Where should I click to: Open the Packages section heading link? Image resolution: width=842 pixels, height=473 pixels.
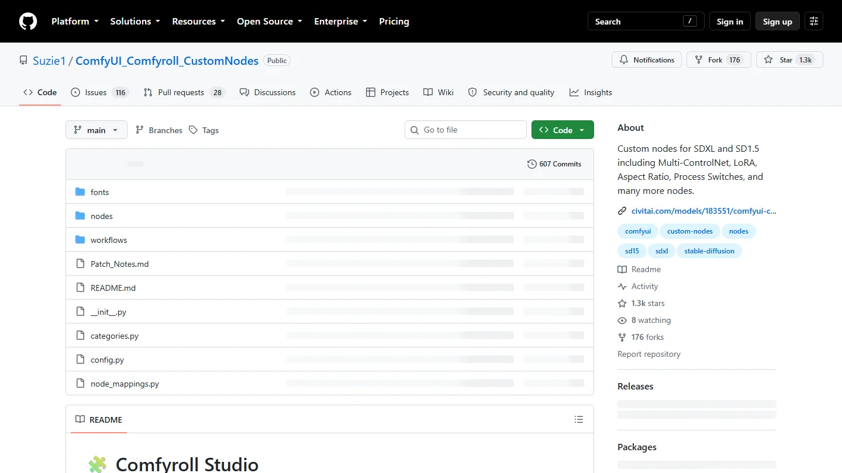(637, 447)
